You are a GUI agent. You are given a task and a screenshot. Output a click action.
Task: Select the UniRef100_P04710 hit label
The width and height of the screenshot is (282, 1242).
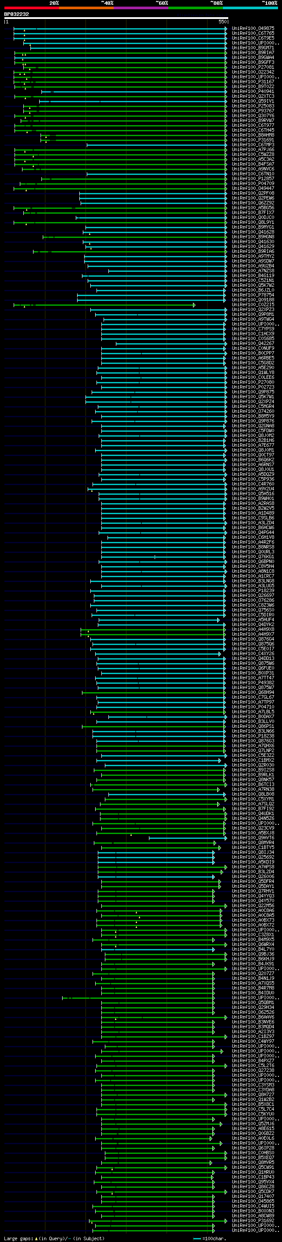point(253,707)
